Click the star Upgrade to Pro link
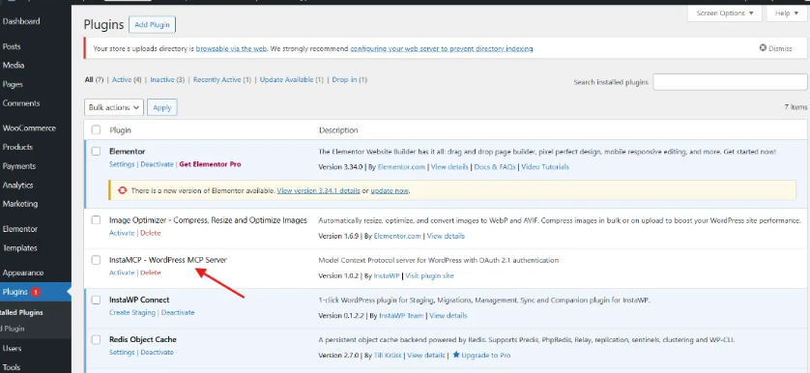810x373 pixels. click(x=481, y=355)
